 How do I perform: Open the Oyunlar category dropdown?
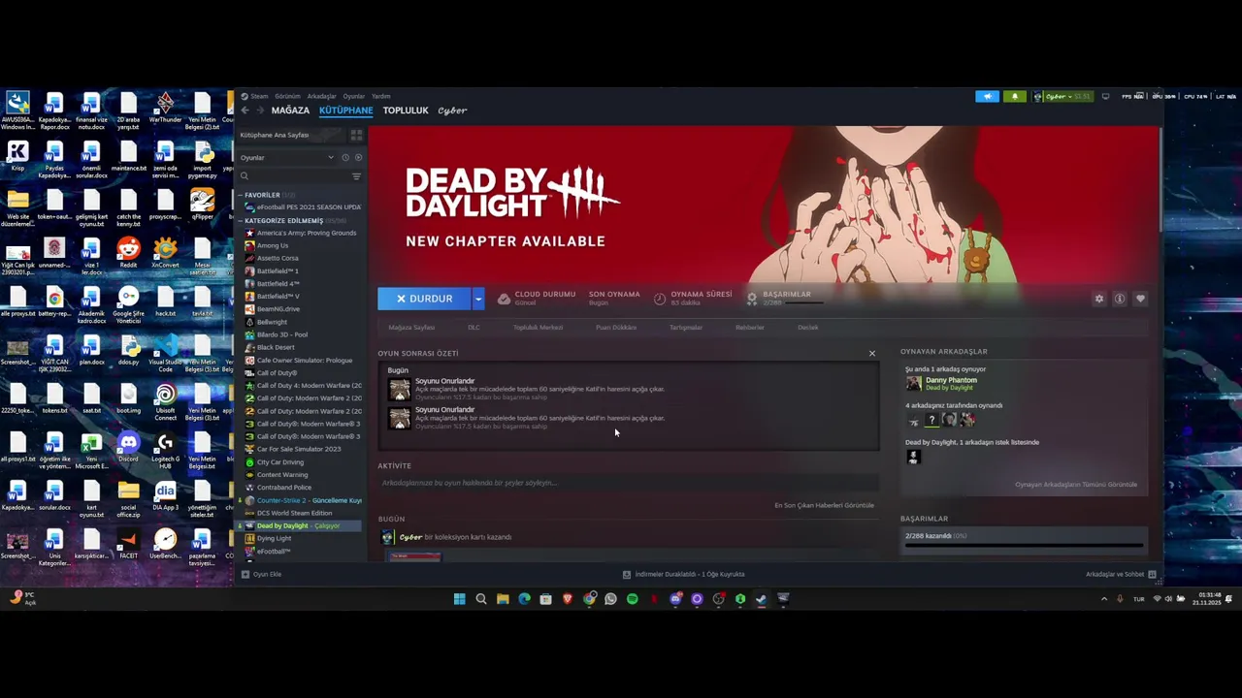285,157
